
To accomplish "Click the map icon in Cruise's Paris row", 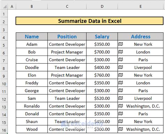I will tap(120, 59).
